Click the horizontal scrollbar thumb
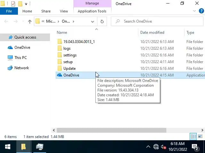 point(111,130)
